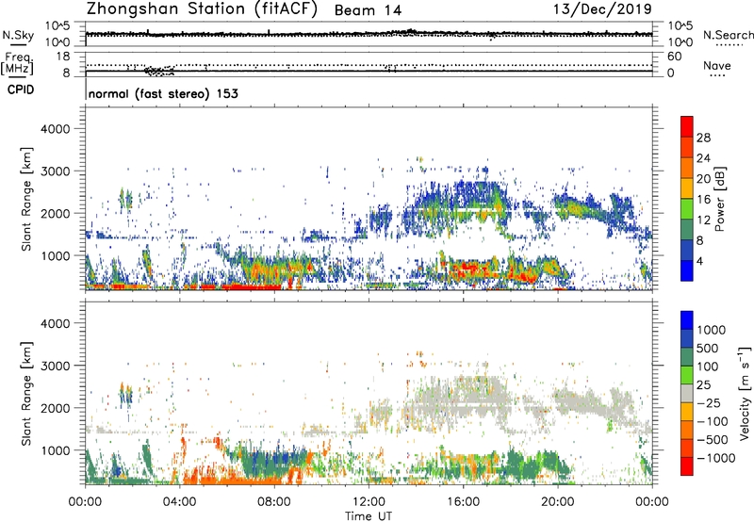The image size is (754, 522).
Task: Click the '3000' tick of the velocity panel
Action: tap(55, 366)
